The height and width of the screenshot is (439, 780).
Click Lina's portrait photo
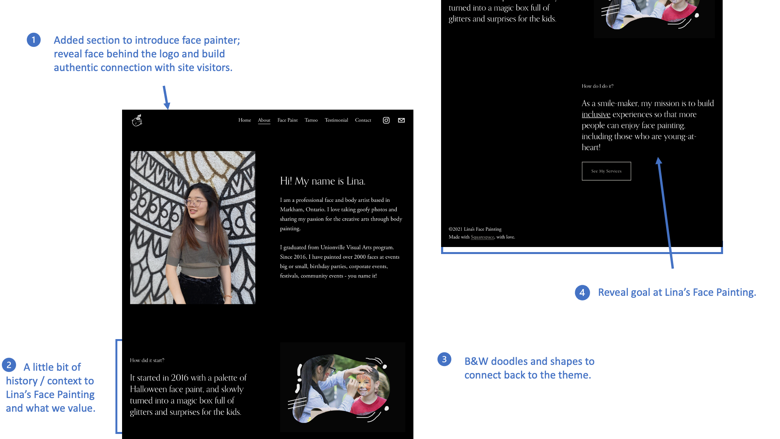193,227
